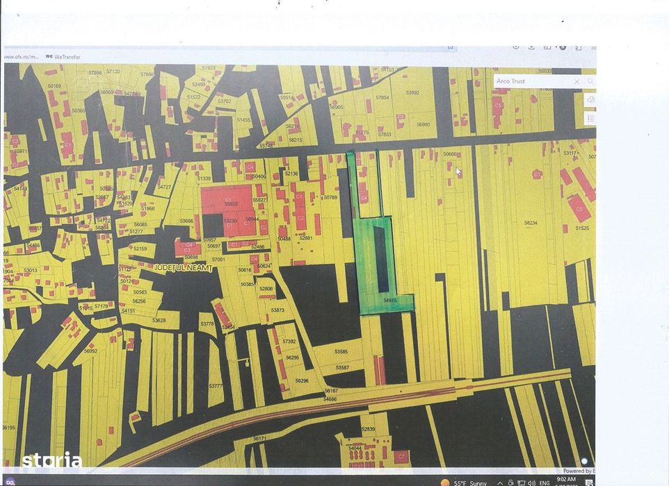This screenshot has height=486, width=669.
Task: Select parcel labeled 52839
Action: tap(368, 429)
